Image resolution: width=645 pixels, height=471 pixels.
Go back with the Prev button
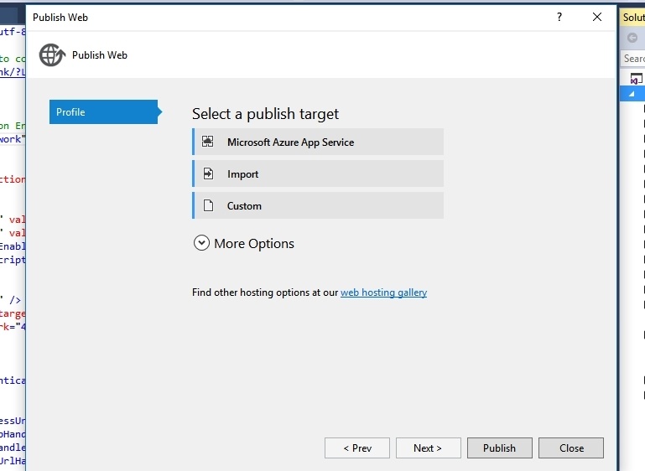pyautogui.click(x=357, y=448)
